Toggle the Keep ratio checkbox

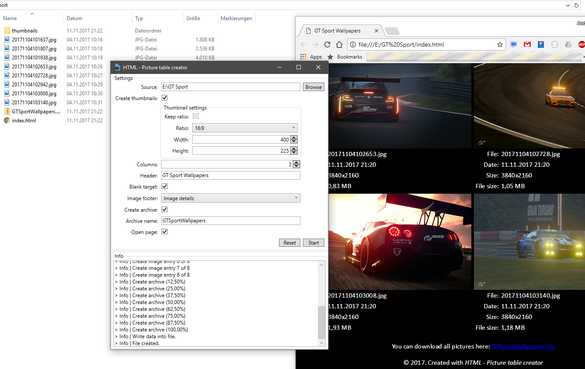point(196,116)
